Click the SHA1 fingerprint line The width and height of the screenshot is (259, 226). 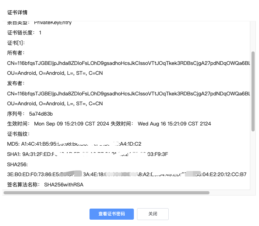[88, 154]
